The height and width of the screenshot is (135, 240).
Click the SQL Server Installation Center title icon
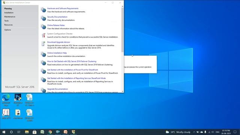(4, 3)
